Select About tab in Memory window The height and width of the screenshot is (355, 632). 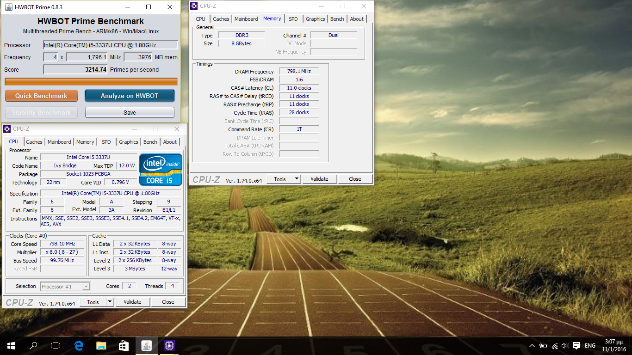point(357,19)
